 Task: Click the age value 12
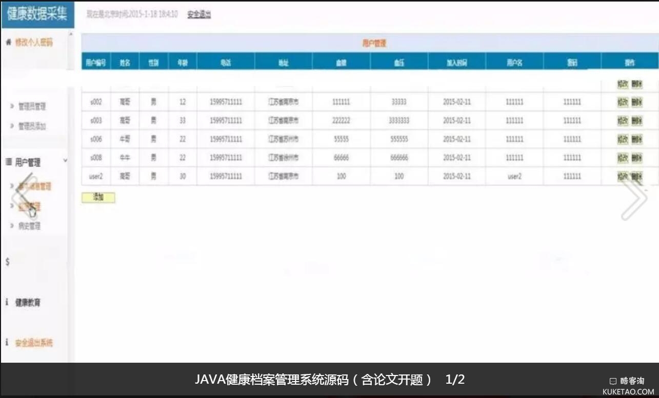[x=183, y=102]
